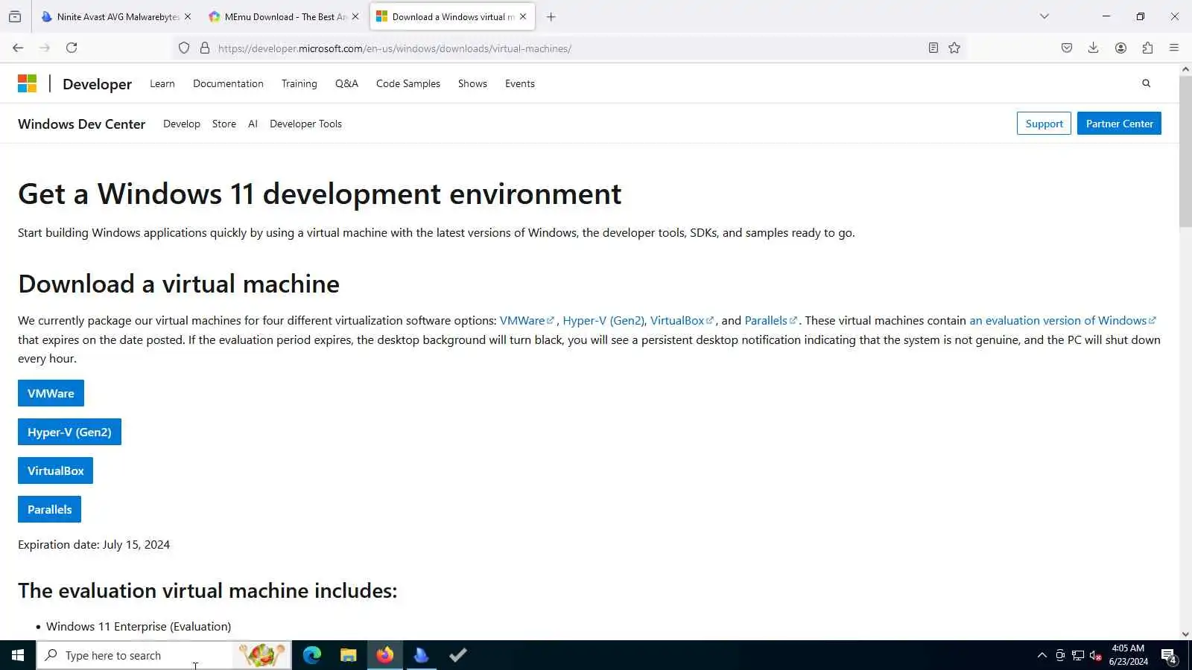Image resolution: width=1192 pixels, height=670 pixels.
Task: Open the Events menu item
Action: 520,83
